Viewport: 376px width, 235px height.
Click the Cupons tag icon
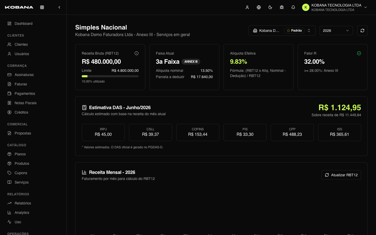(9, 173)
